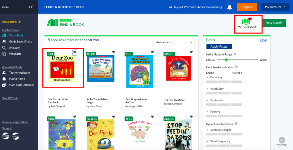This screenshot has height=150, width=293.
Task: Favorite the 480L Joe and Sparky book
Action: [x=75, y=117]
